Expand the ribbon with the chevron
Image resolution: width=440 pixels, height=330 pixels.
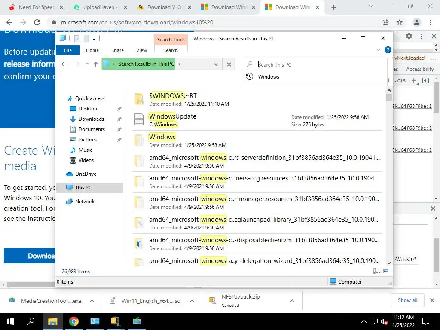point(378,50)
